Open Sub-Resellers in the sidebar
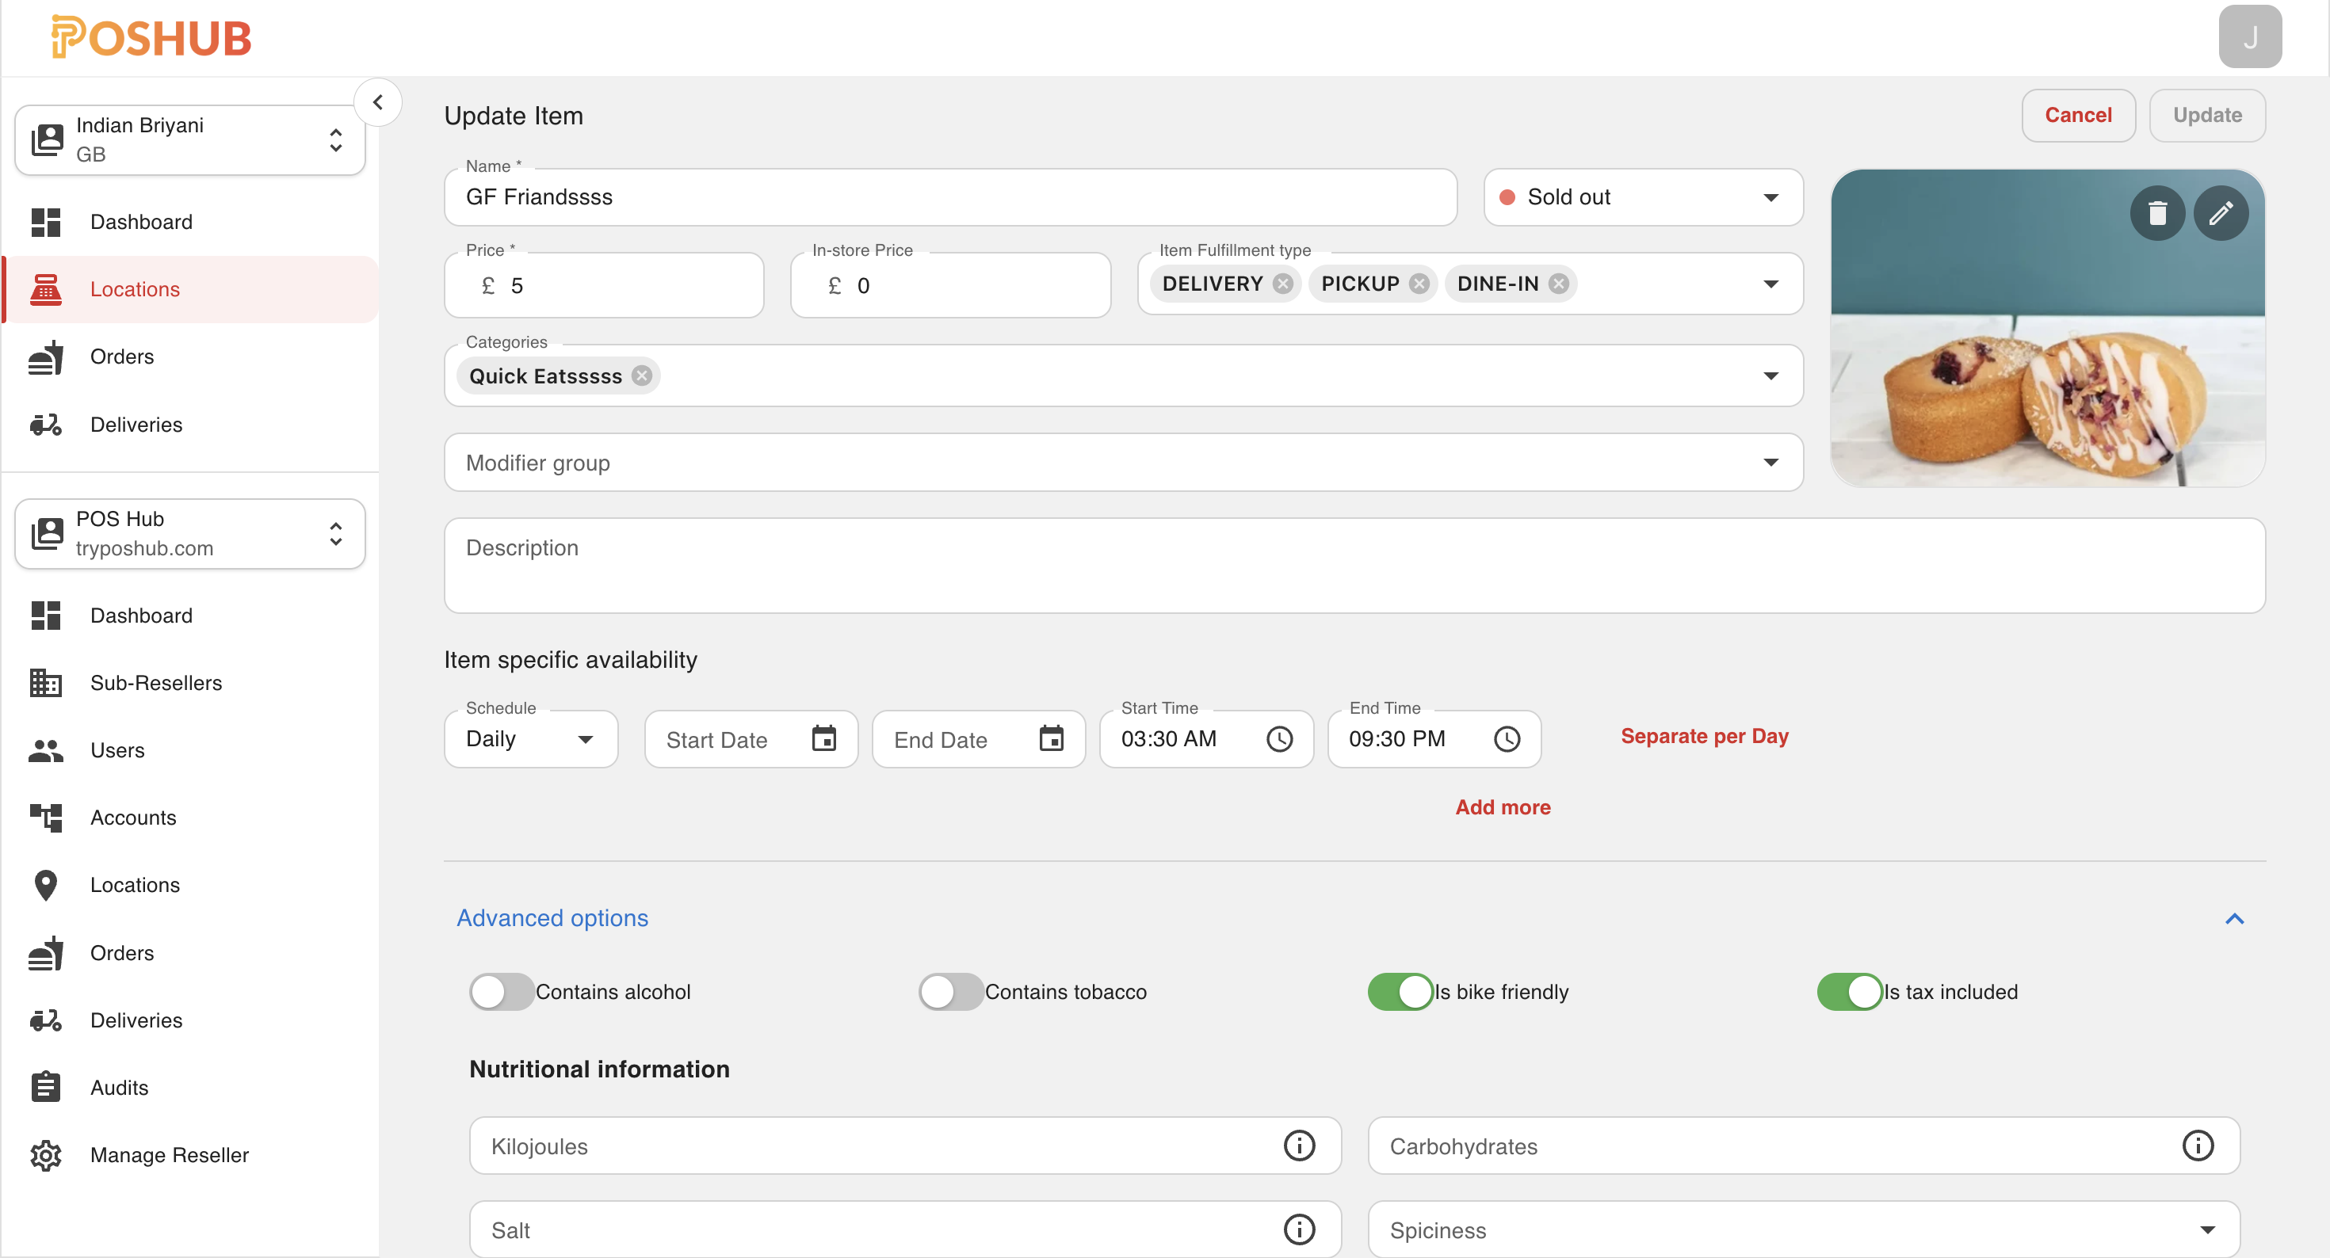2330x1258 pixels. tap(155, 683)
